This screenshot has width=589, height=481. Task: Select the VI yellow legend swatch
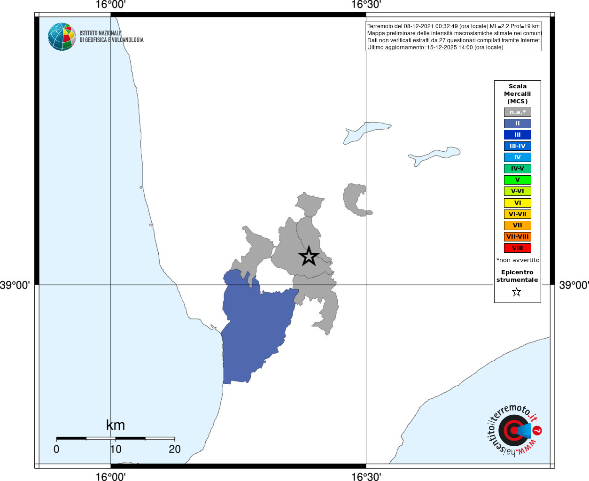(x=518, y=203)
